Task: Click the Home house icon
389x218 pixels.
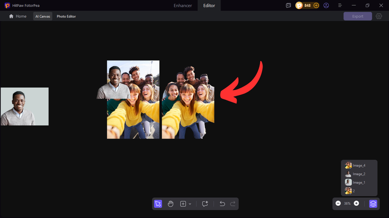Action: [x=11, y=16]
